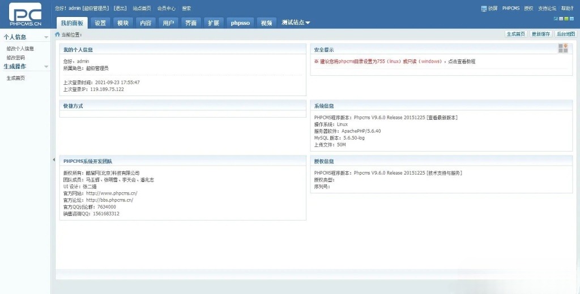Screen dimensions: 580x294
Task: Click the 后台地图 button
Action: (x=566, y=34)
